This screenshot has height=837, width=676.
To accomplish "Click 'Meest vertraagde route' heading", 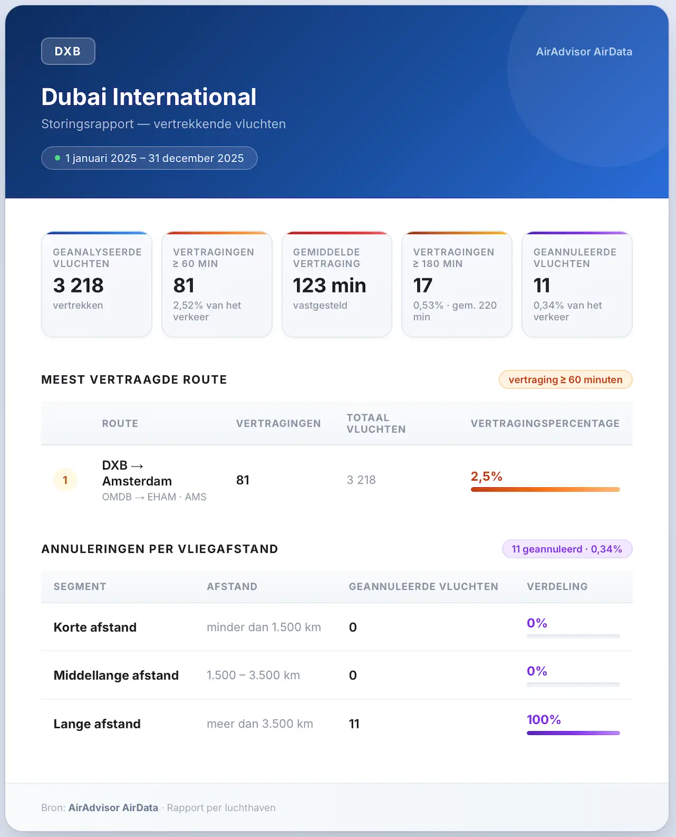I will pyautogui.click(x=134, y=379).
